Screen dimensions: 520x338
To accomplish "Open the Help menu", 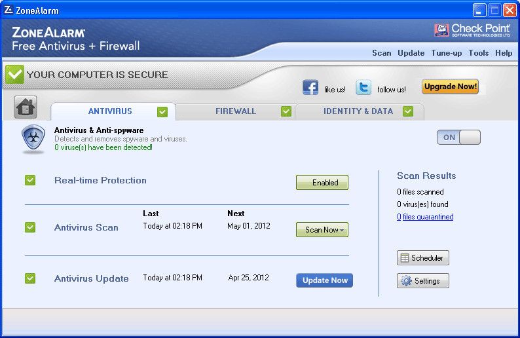I will click(504, 53).
